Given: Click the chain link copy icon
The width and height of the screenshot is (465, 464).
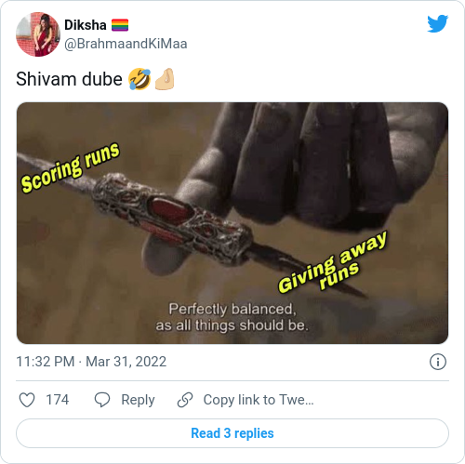Looking at the screenshot, I should pos(185,400).
